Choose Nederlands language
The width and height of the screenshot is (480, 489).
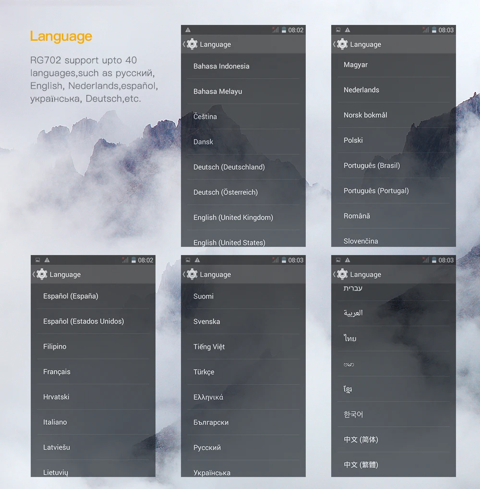pos(394,90)
